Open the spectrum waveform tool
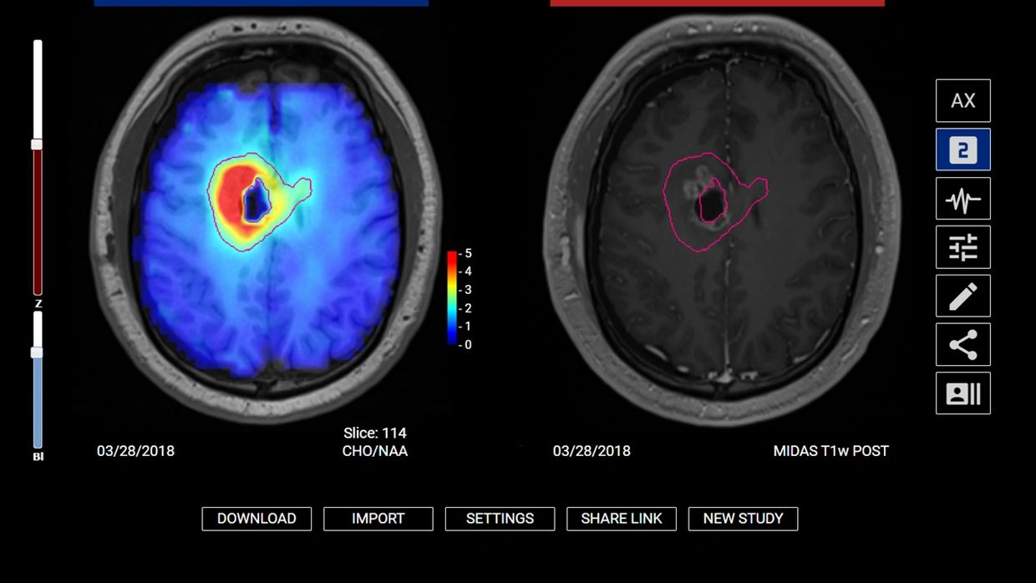The image size is (1036, 583). click(x=962, y=199)
